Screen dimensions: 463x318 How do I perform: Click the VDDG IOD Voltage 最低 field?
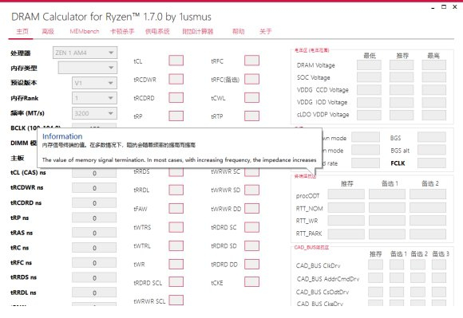[x=369, y=102]
